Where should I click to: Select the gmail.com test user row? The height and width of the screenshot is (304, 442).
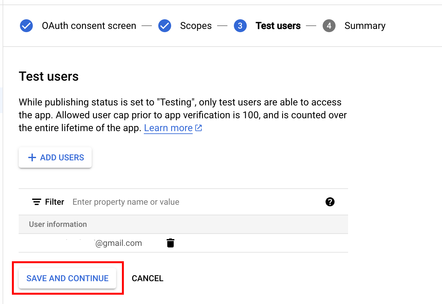click(118, 243)
